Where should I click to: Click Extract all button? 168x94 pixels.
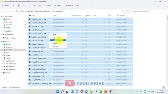[x=69, y=5]
